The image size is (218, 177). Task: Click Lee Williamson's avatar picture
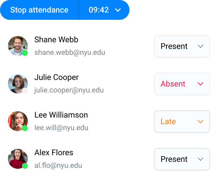tap(18, 121)
